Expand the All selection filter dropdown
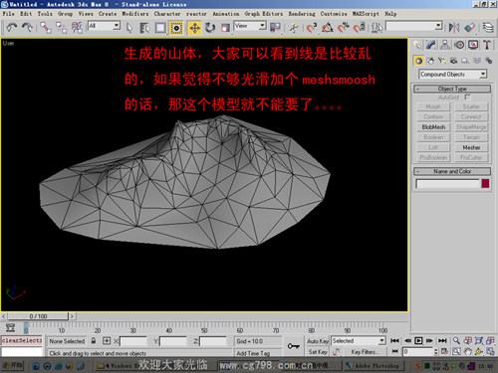The width and height of the screenshot is (498, 373). [104, 26]
